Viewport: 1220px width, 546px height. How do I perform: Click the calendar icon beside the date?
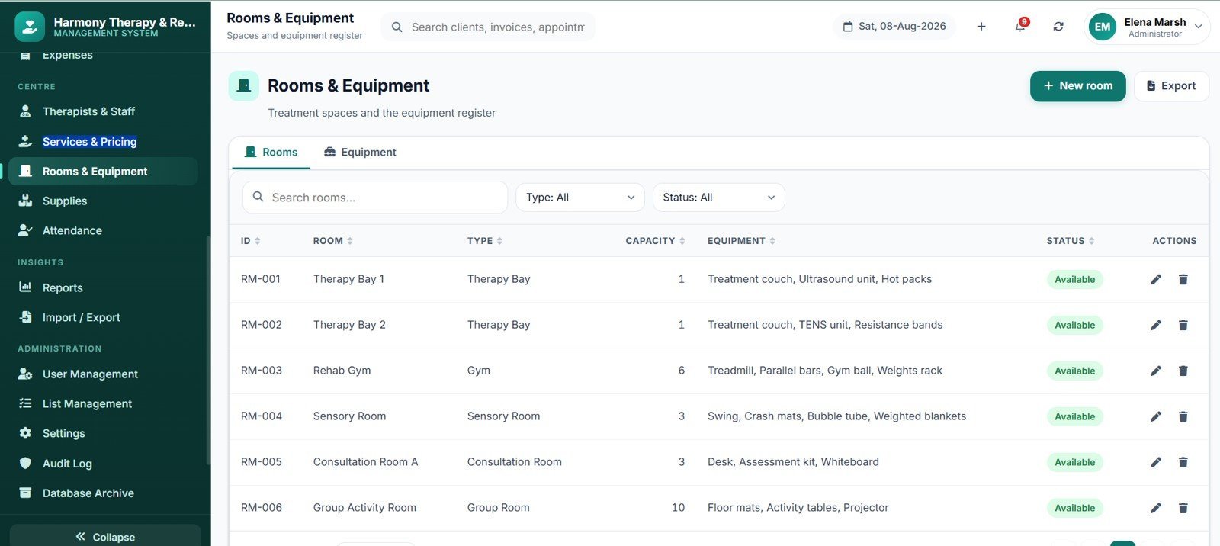pos(848,27)
